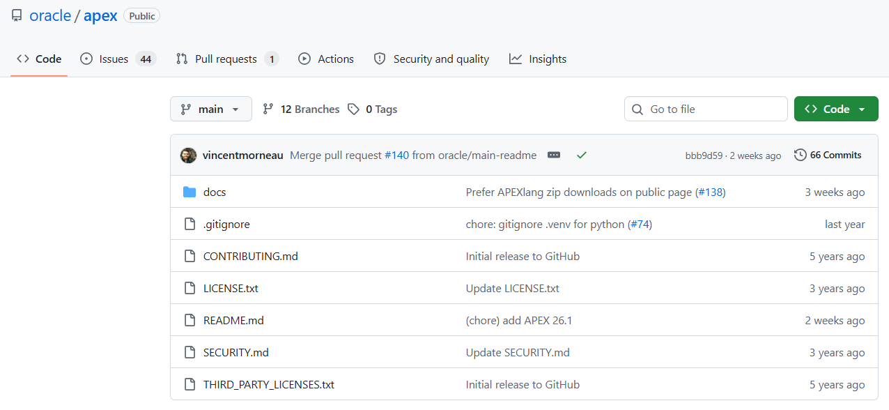Open the '(chore) add APEX 26.1' commit
Viewport: 889px width, 410px height.
tap(519, 320)
